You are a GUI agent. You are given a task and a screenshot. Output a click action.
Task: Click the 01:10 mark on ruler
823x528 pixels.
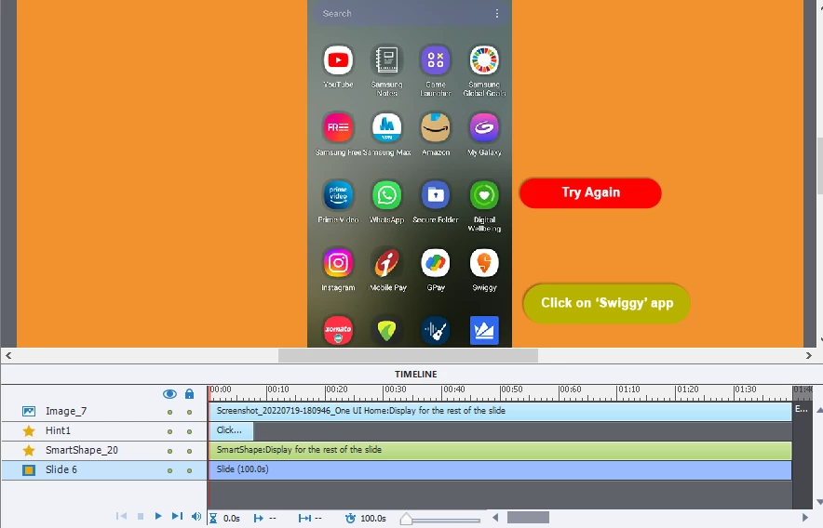[x=628, y=389]
